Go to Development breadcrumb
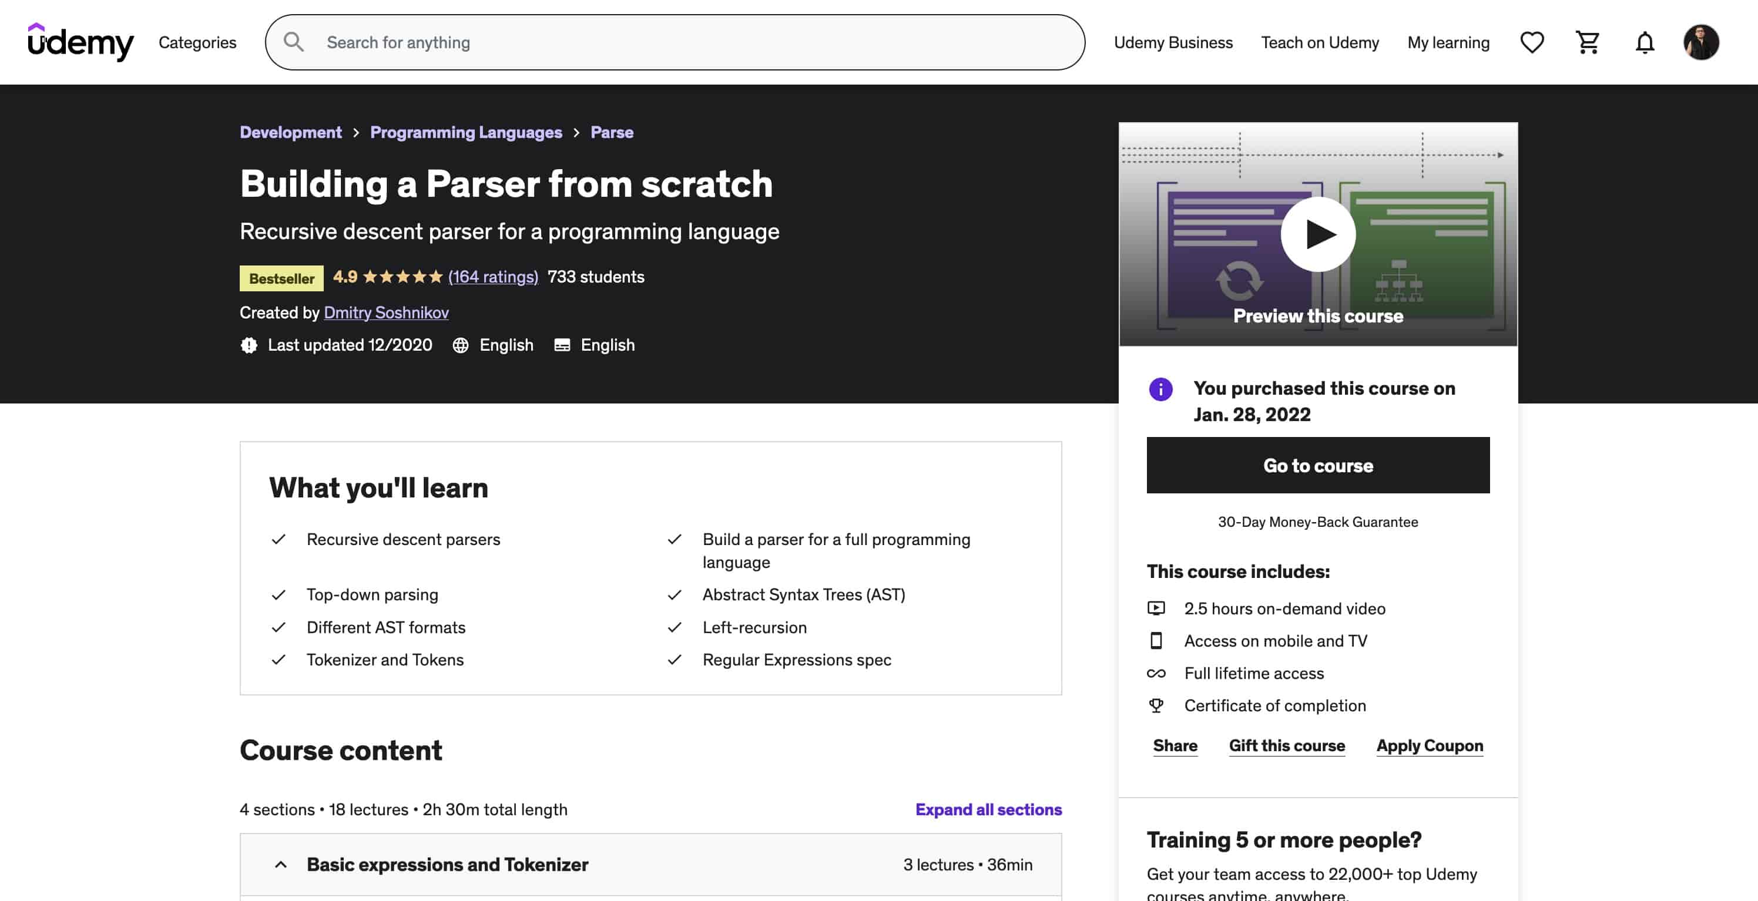This screenshot has width=1758, height=901. click(291, 132)
